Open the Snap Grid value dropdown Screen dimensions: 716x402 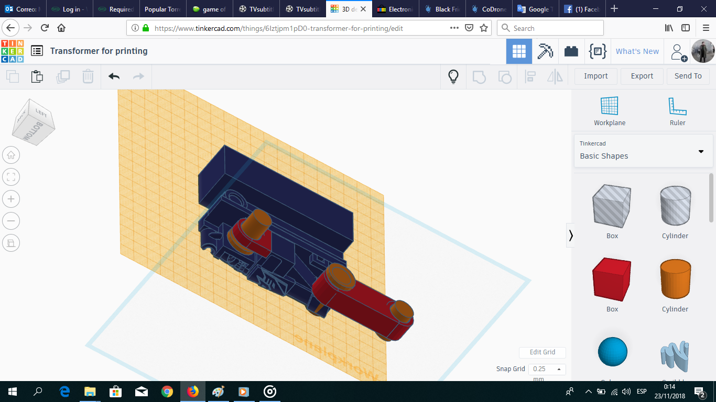point(547,369)
